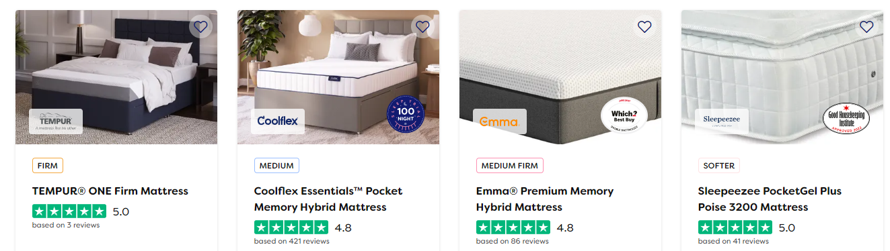The width and height of the screenshot is (890, 251).
Task: Click the TEMPUR brand logo badge
Action: [56, 121]
